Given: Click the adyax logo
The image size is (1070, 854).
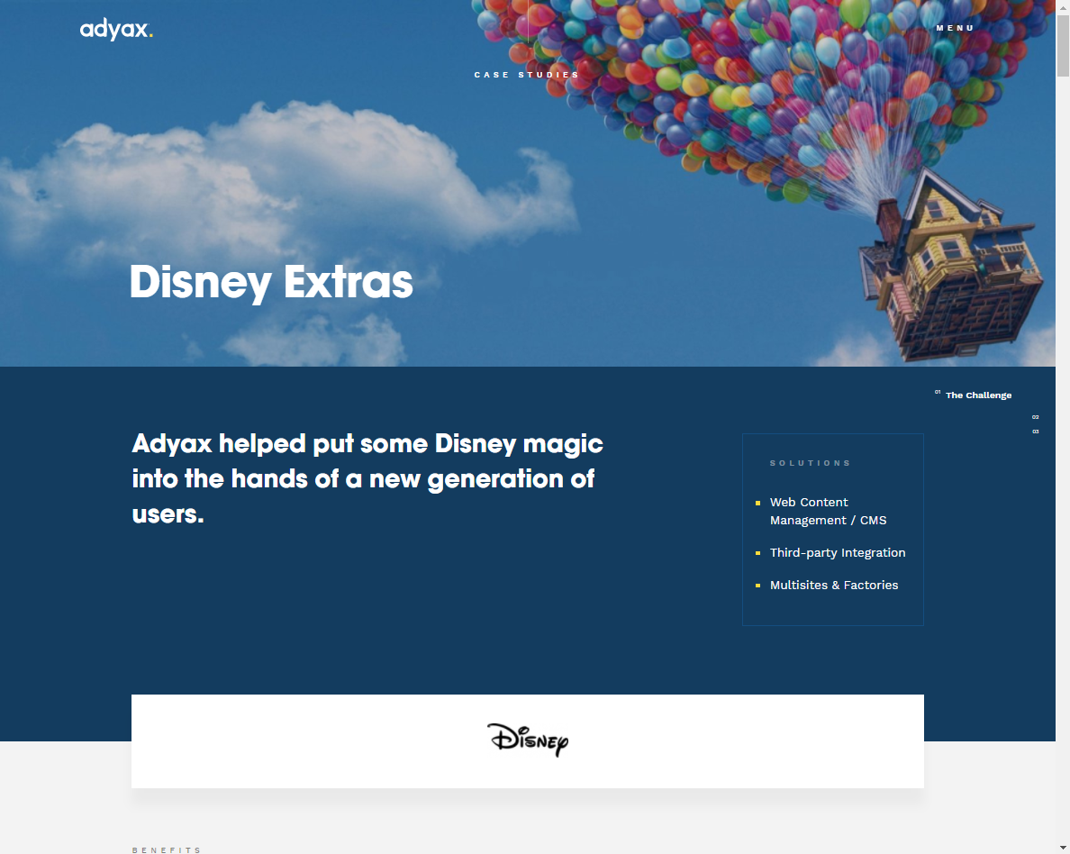Looking at the screenshot, I should point(116,30).
